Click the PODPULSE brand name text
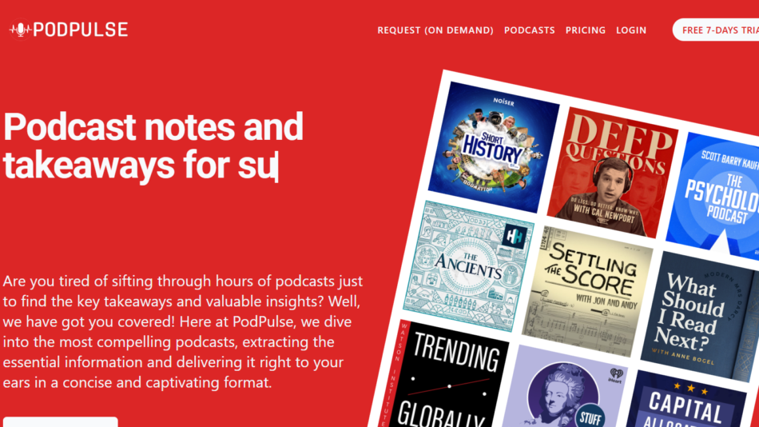Viewport: 759px width, 427px height. [81, 30]
